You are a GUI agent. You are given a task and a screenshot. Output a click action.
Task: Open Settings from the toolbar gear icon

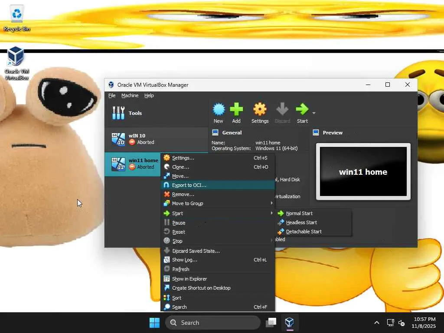pyautogui.click(x=260, y=109)
